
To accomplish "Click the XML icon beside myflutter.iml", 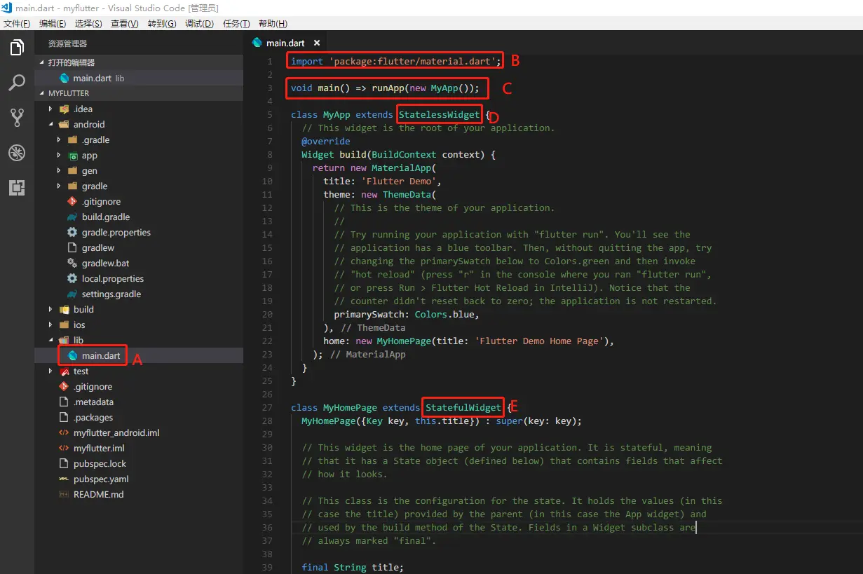I will coord(64,448).
